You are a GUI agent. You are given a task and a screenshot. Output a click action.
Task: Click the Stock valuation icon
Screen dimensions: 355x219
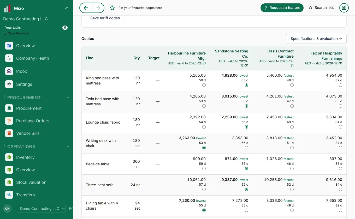tap(9, 182)
